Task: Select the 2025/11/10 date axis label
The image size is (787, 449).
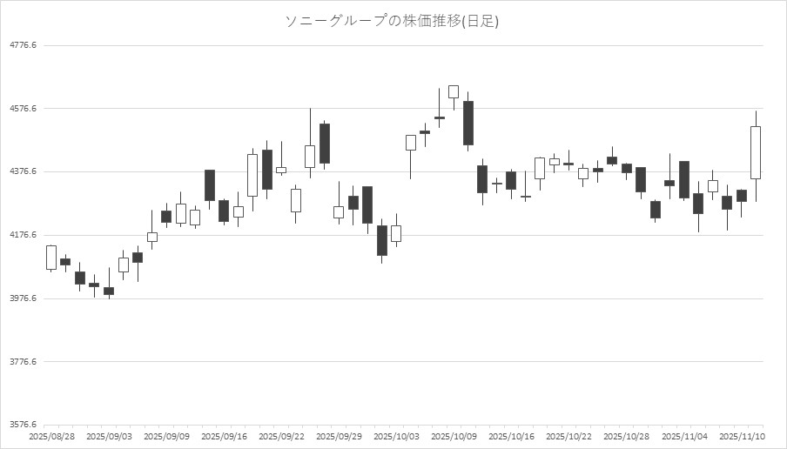Action: pos(741,435)
